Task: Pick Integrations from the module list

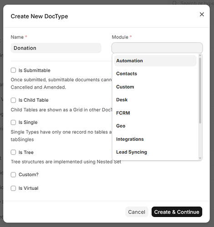Action: coord(155,139)
